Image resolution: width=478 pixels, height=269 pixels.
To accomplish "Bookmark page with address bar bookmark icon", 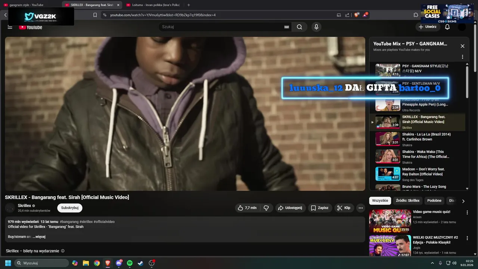I will (x=95, y=15).
